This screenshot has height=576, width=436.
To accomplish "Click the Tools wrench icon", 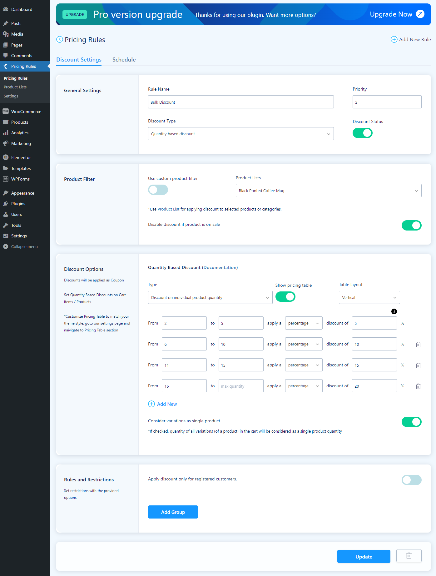I will (x=6, y=225).
